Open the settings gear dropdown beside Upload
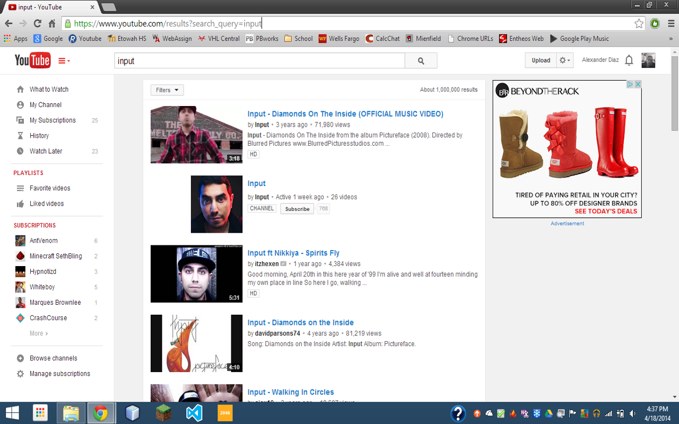The width and height of the screenshot is (679, 424). [x=565, y=60]
